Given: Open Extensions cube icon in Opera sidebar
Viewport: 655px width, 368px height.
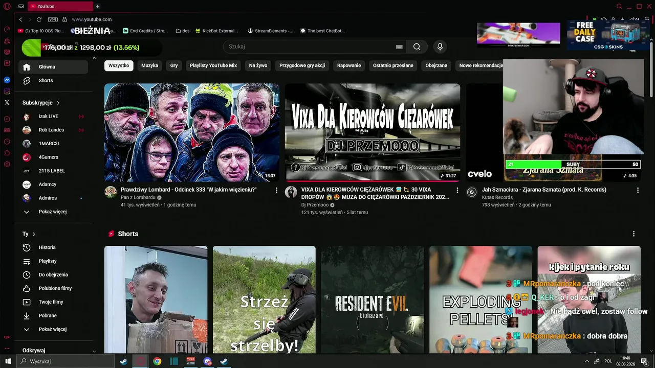Looking at the screenshot, I should 7,153.
